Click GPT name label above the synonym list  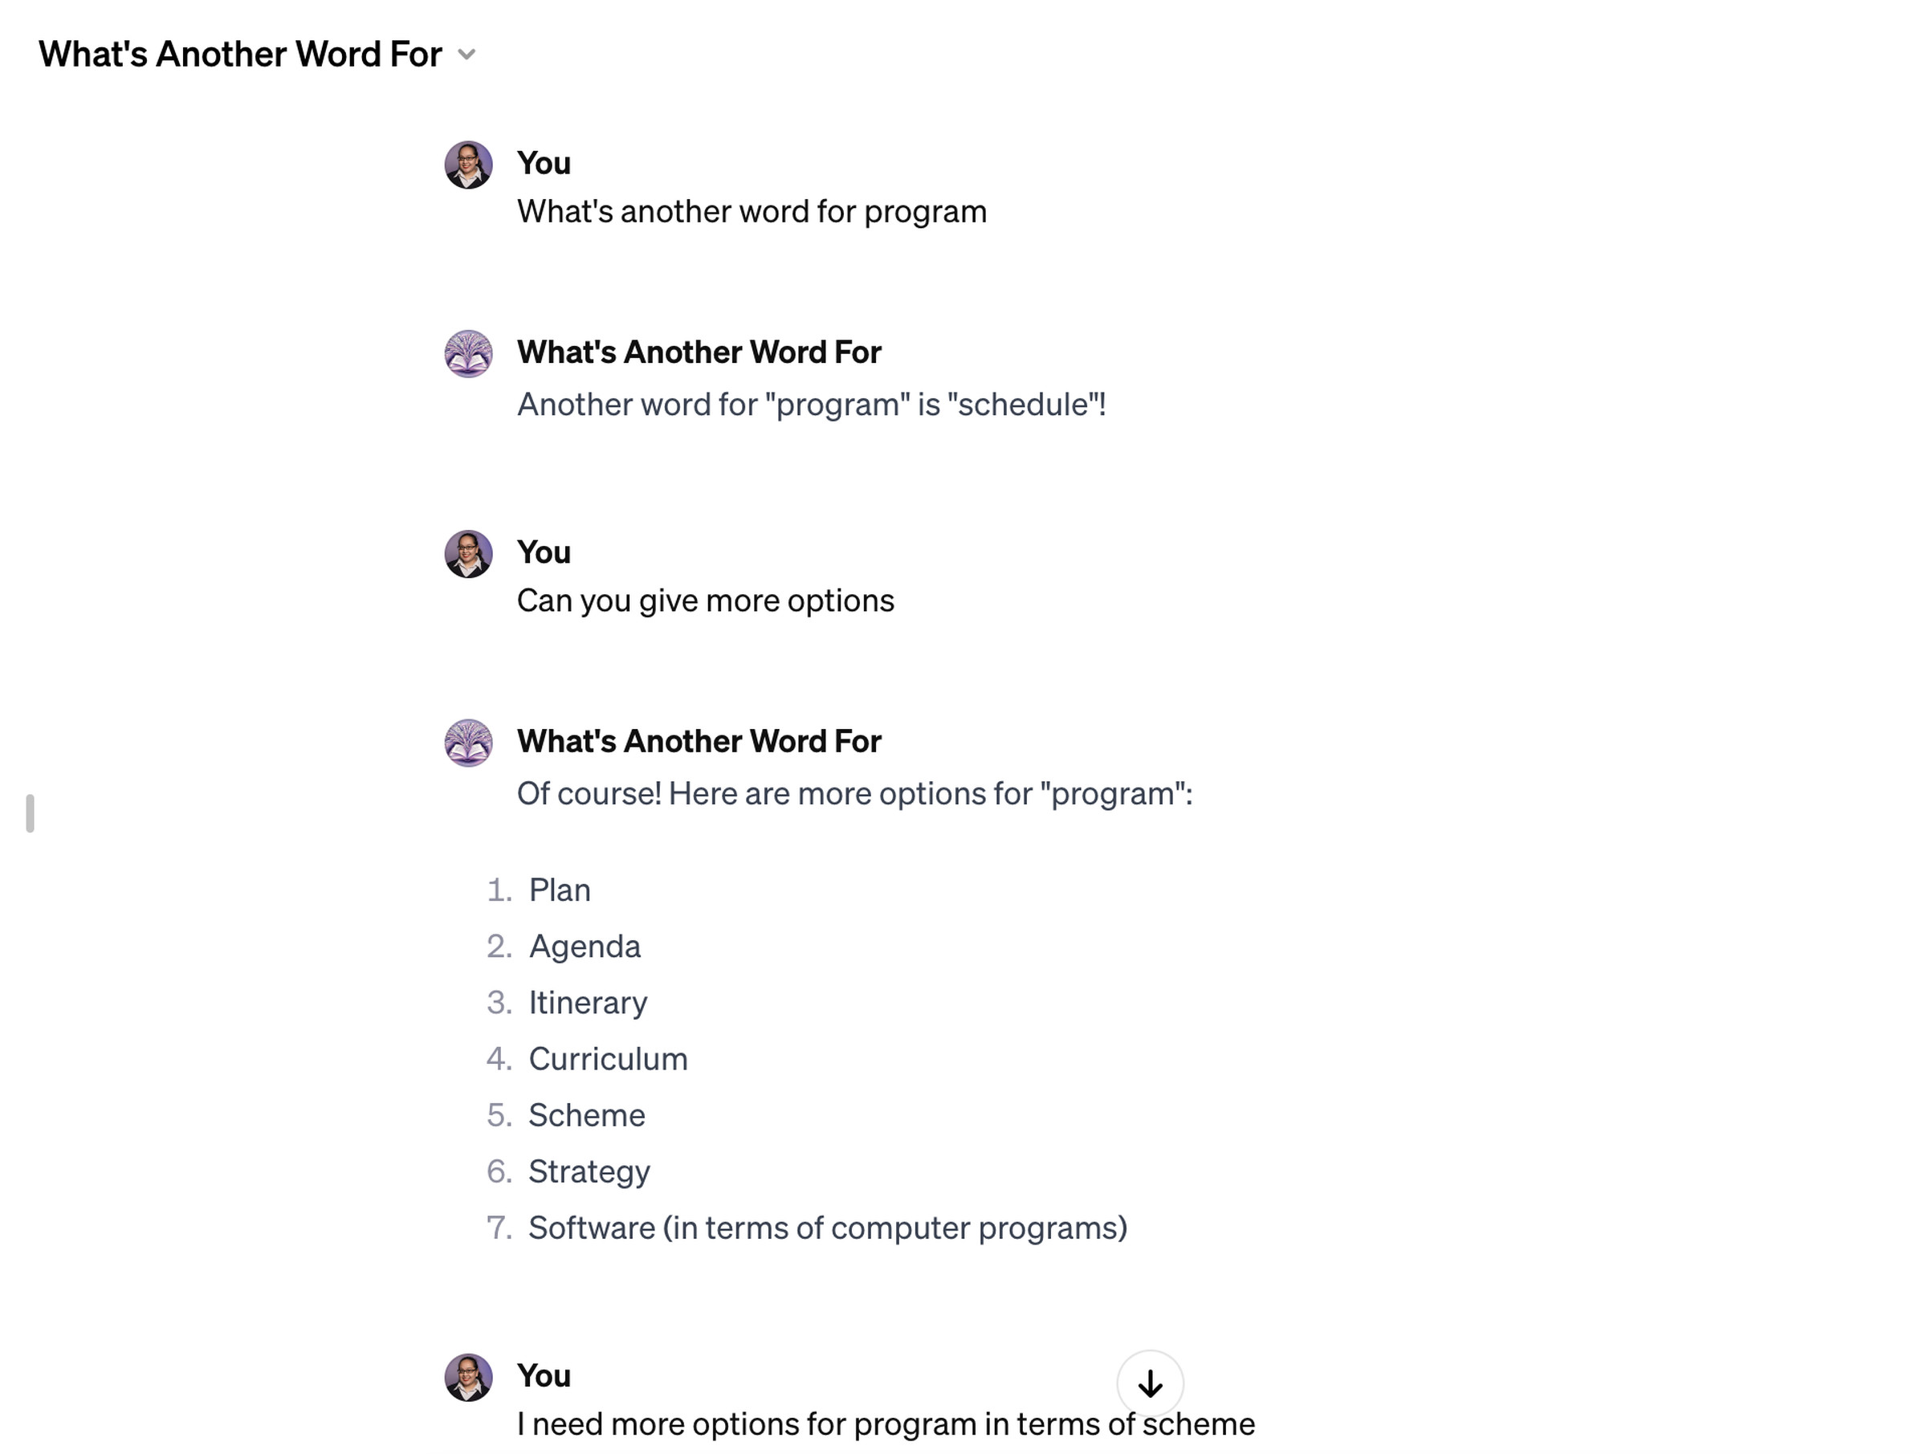pos(699,741)
